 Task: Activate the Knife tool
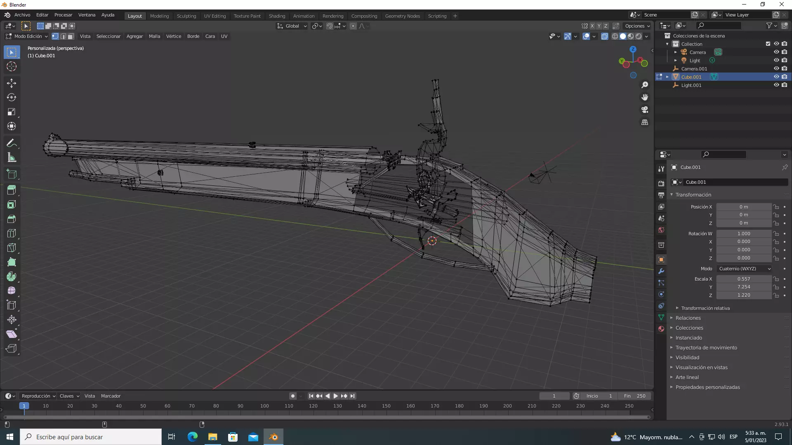pyautogui.click(x=12, y=248)
